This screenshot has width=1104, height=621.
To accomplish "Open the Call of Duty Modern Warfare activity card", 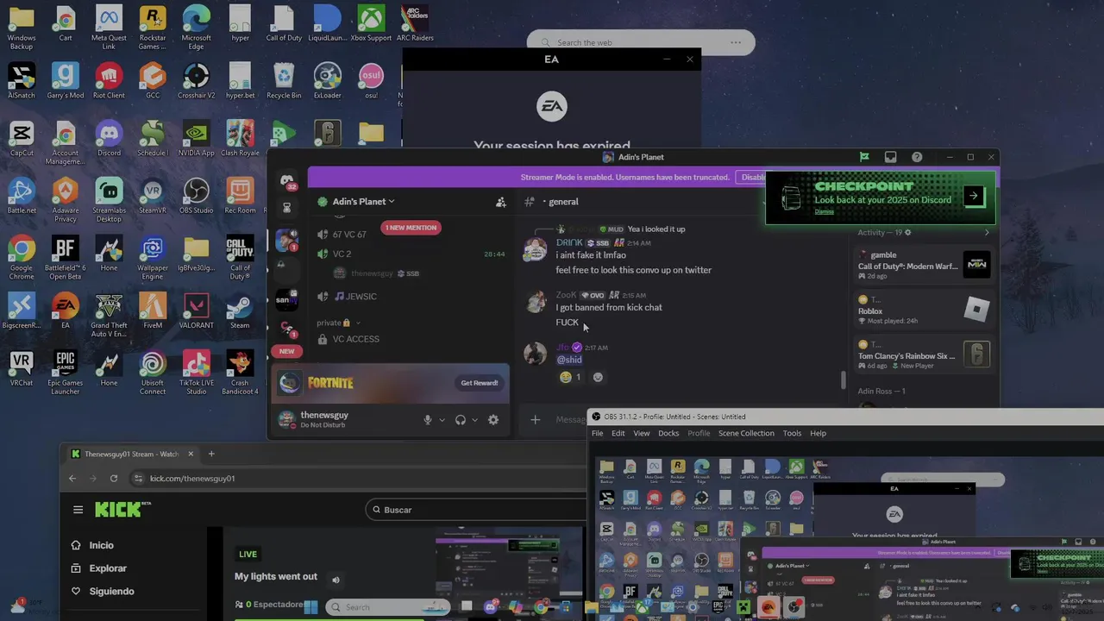I will [x=924, y=266].
